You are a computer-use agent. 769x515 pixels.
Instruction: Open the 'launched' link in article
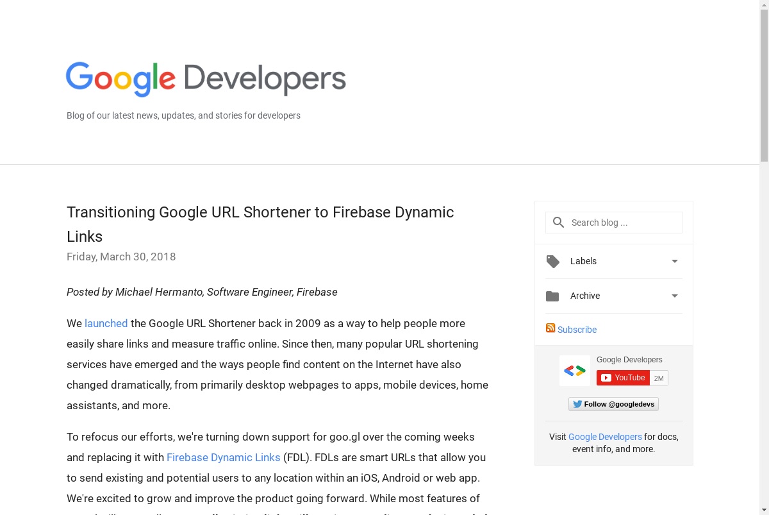pos(106,323)
